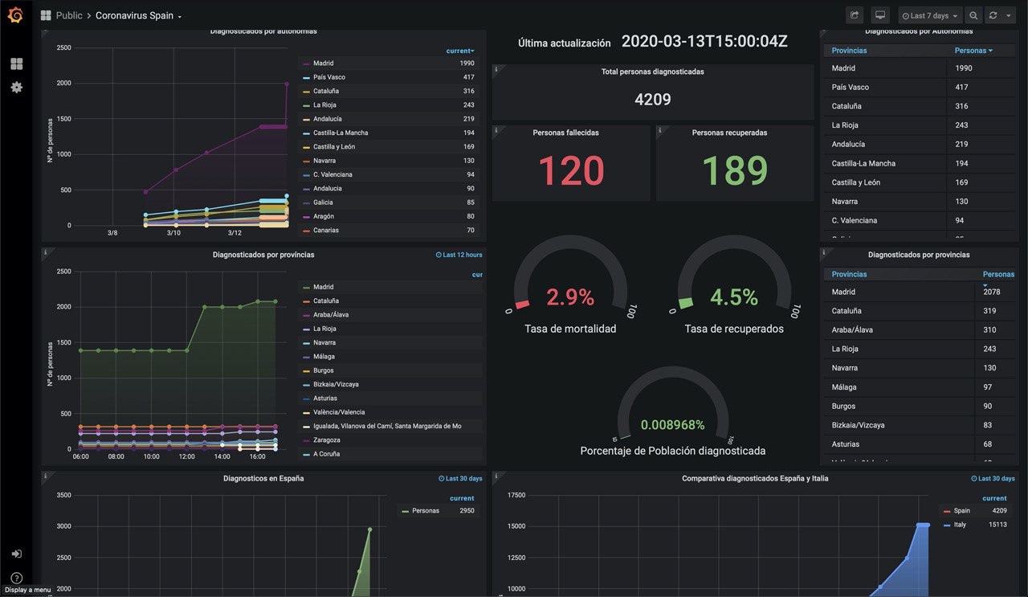Click the info icon on Diagnosticados por províncias chart panel
This screenshot has height=597, width=1028.
point(46,252)
